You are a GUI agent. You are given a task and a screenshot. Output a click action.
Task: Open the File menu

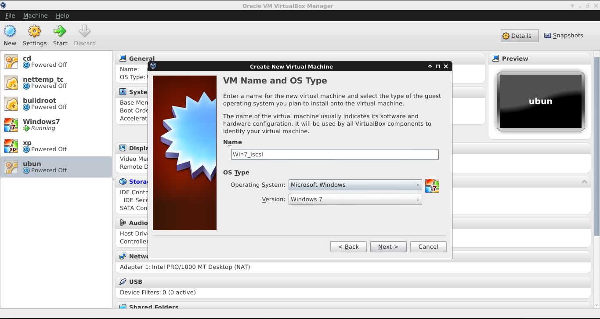(x=10, y=15)
